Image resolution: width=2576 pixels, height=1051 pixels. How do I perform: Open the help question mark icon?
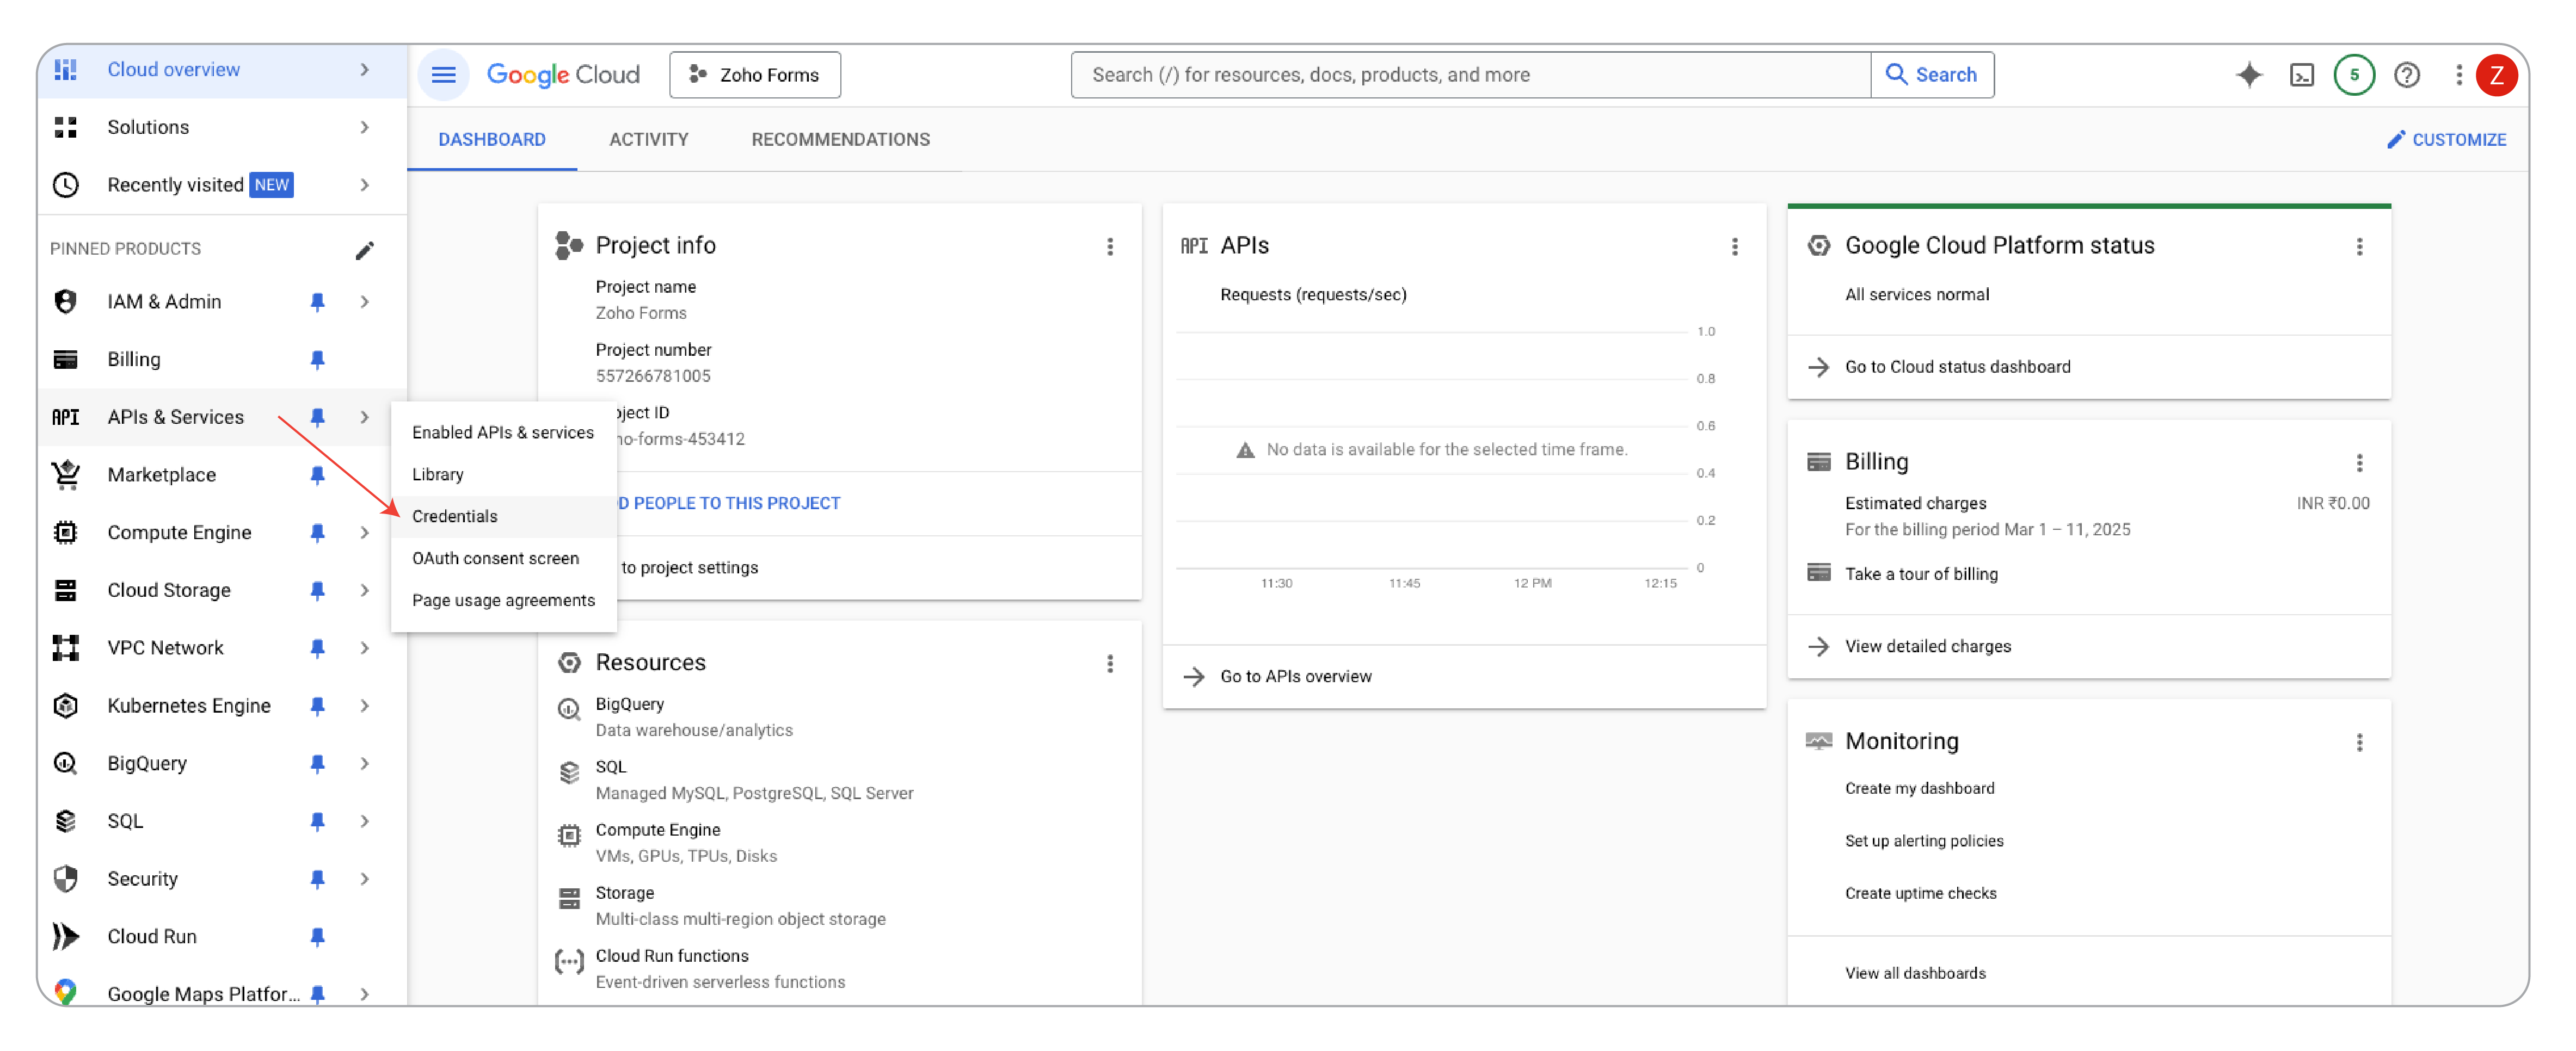click(2406, 75)
